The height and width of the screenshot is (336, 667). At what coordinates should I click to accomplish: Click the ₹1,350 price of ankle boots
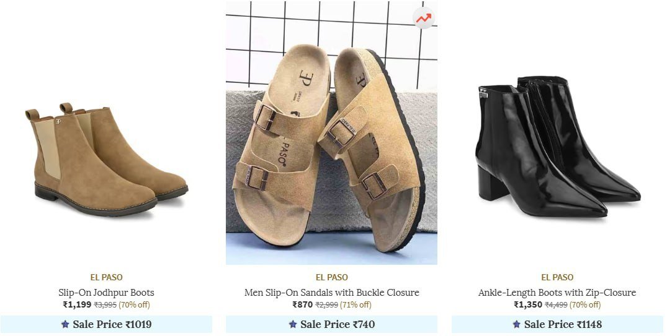pos(528,304)
